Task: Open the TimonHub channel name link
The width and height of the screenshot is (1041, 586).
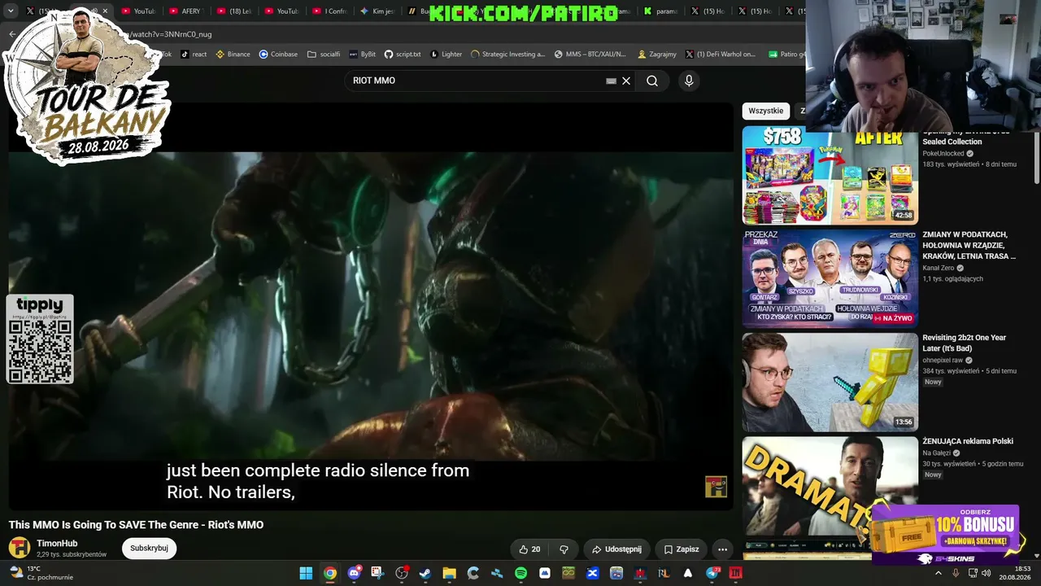Action: [x=57, y=543]
